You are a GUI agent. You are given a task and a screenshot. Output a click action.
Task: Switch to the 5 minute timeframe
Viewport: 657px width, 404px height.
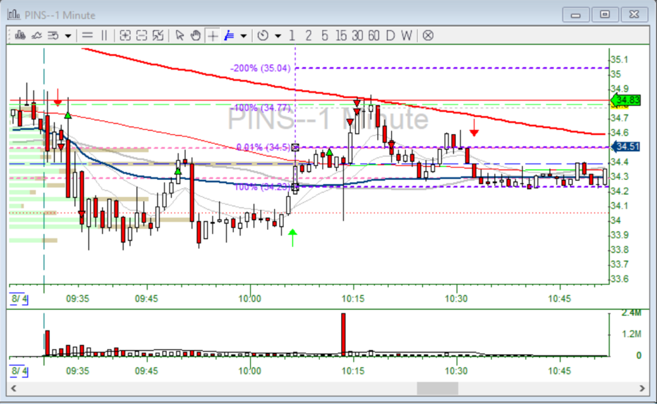click(325, 35)
